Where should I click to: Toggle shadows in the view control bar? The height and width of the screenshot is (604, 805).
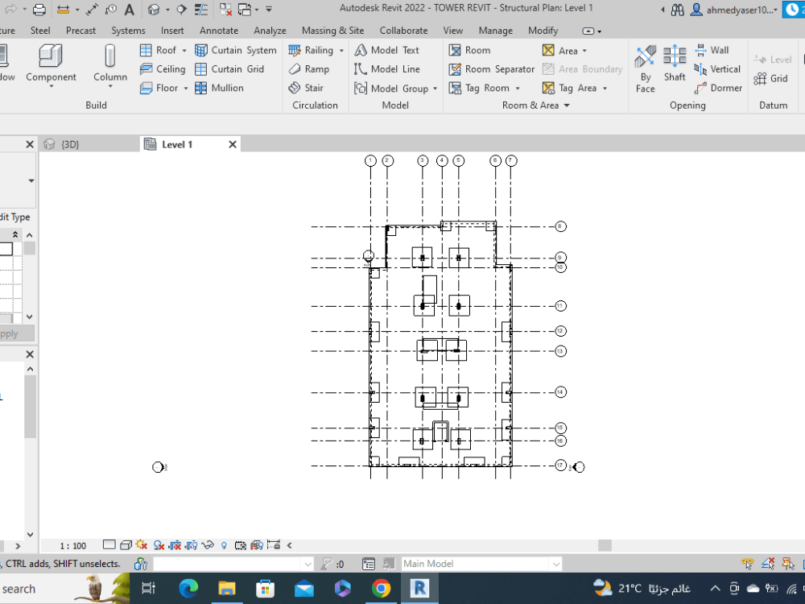158,545
